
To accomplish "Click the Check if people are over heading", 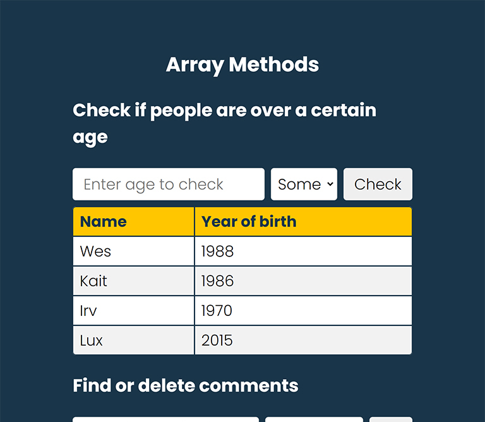I will 225,123.
